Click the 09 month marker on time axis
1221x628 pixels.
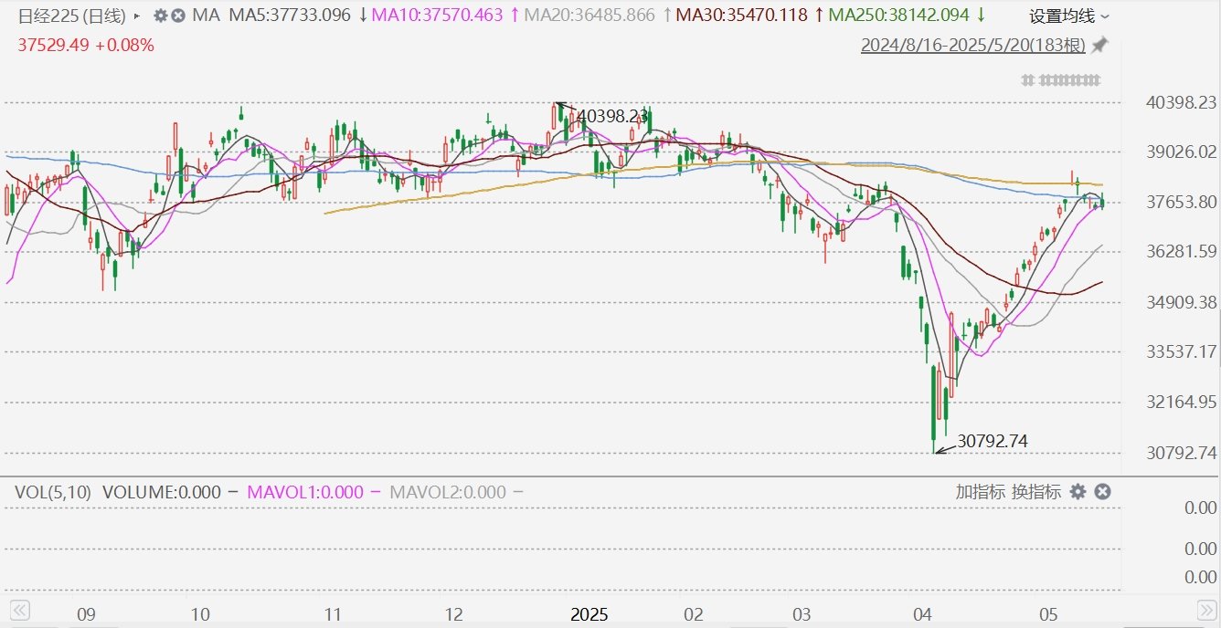pyautogui.click(x=86, y=613)
